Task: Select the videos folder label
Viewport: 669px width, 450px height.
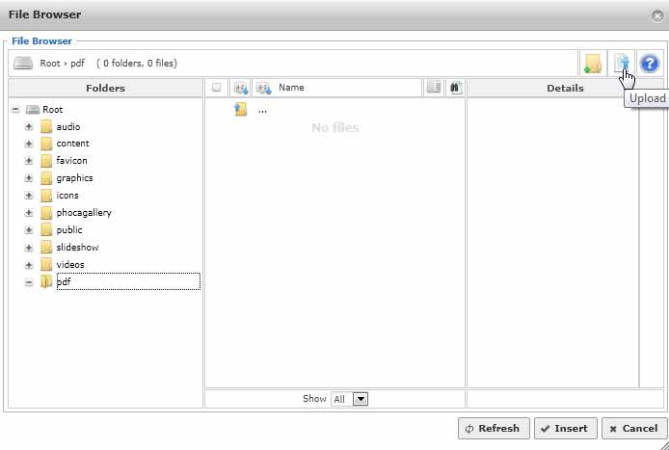Action: pyautogui.click(x=70, y=264)
